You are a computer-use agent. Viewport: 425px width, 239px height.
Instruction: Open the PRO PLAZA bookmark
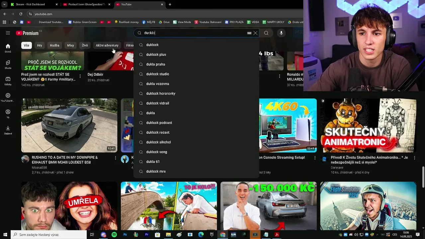click(234, 22)
